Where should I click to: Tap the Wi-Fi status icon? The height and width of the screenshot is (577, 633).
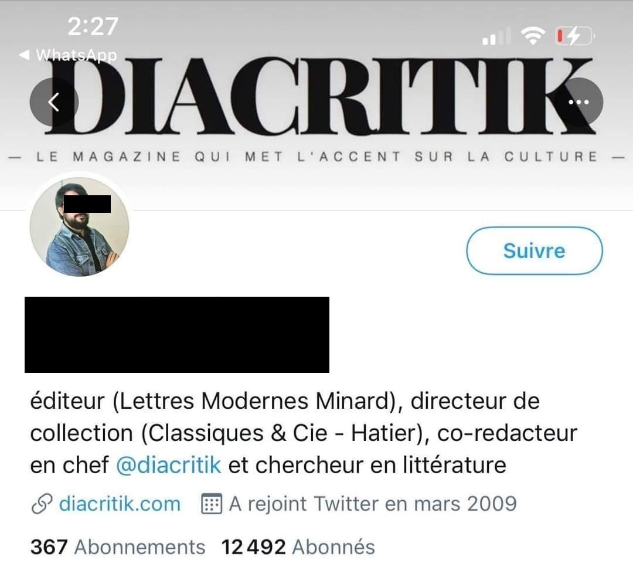(x=533, y=36)
